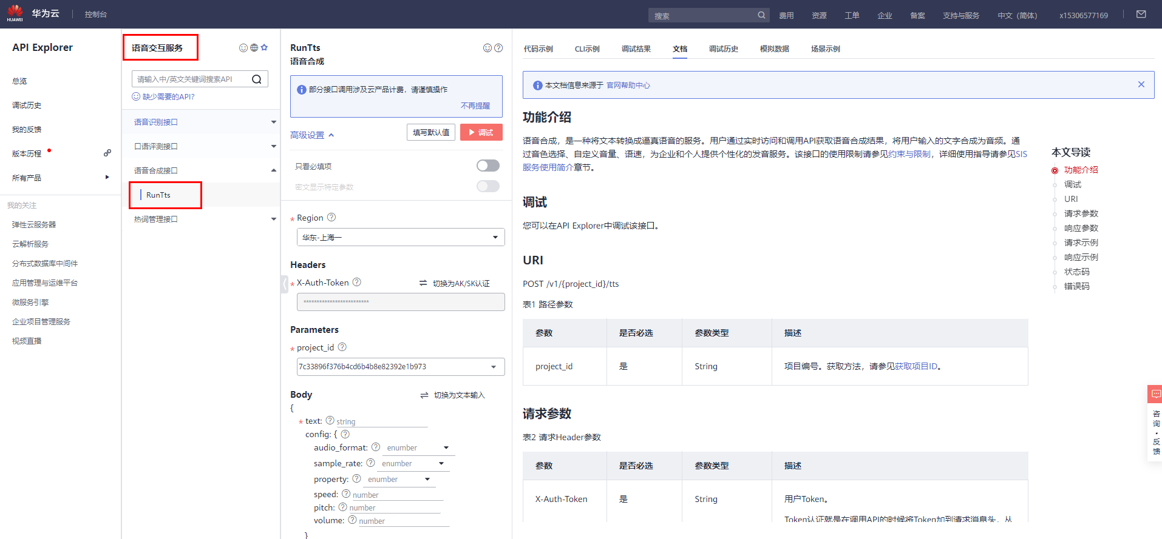The width and height of the screenshot is (1162, 539).
Task: Click the help icon next to audio_format
Action: point(376,447)
